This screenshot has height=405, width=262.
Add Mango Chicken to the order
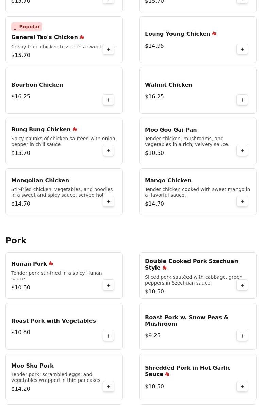click(x=242, y=201)
